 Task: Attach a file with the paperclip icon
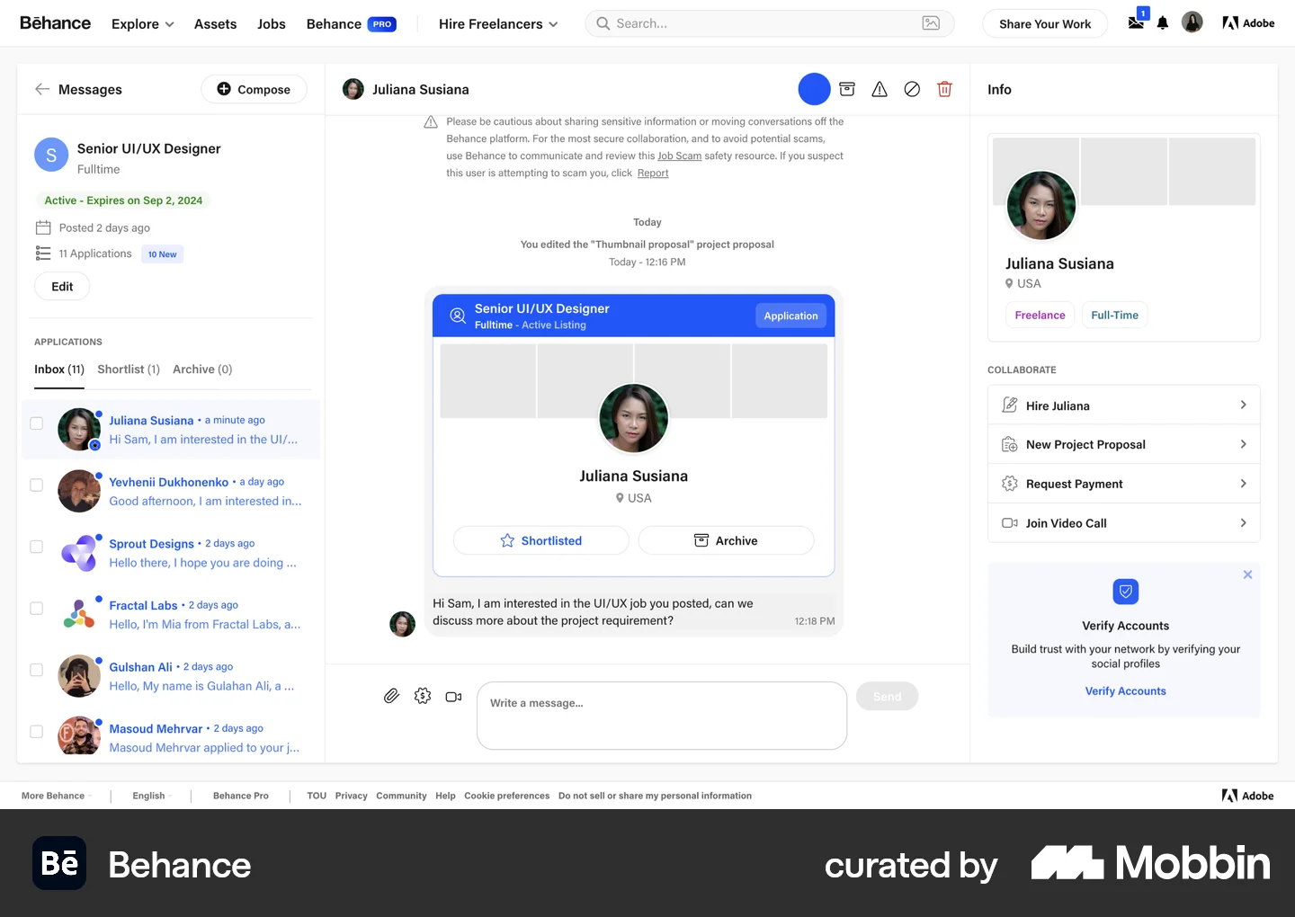coord(391,696)
